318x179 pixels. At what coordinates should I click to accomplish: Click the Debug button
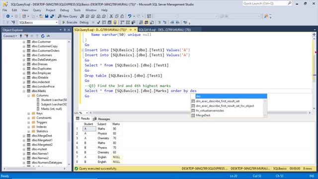tap(84, 22)
